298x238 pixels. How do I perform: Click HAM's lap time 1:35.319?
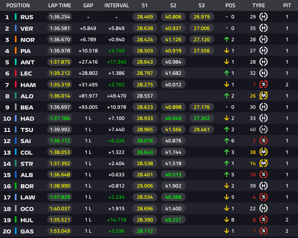60,84
